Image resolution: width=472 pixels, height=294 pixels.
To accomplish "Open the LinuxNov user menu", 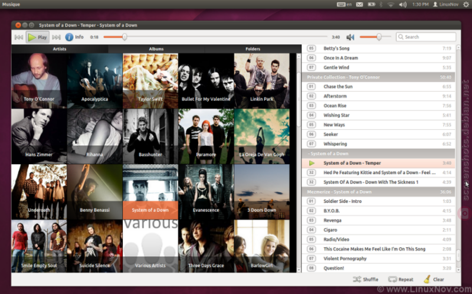I will tap(445, 4).
